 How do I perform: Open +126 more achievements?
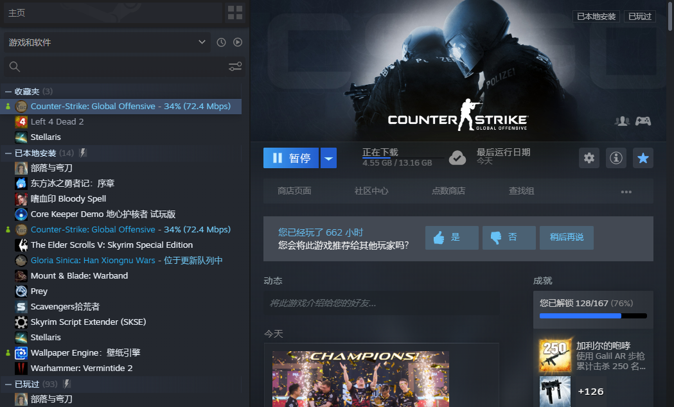(590, 391)
